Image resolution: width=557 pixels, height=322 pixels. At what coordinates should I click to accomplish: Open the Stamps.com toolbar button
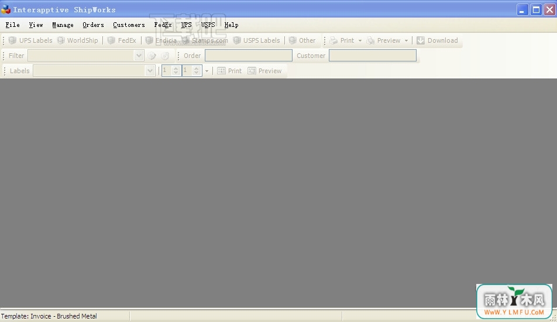coord(205,40)
